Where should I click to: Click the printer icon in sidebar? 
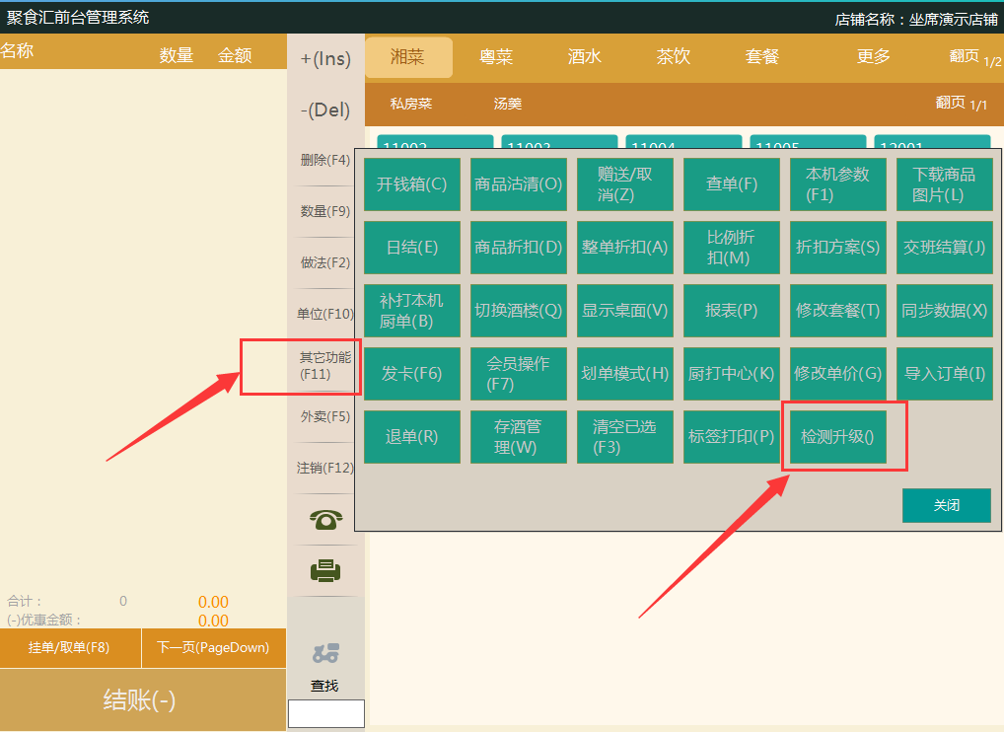(x=325, y=571)
